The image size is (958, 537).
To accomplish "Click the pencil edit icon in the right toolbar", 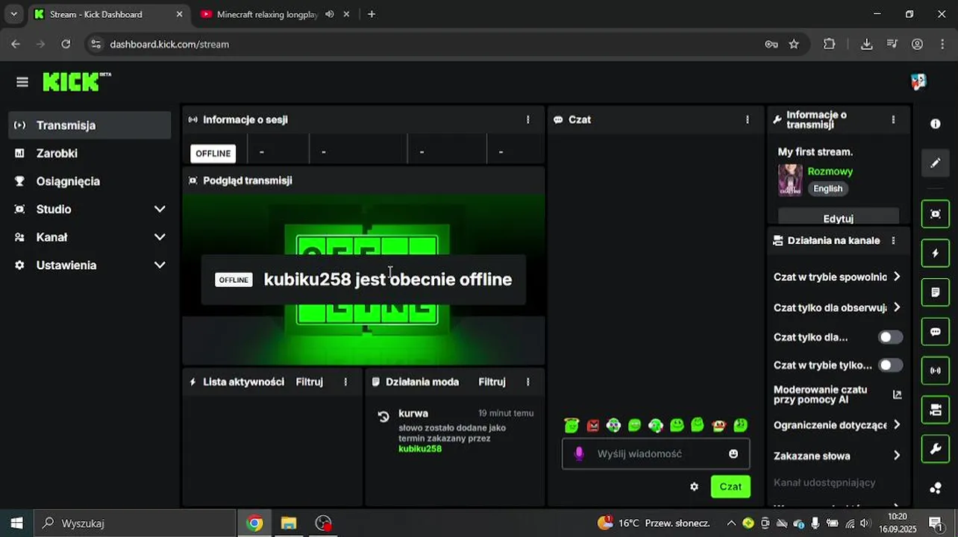I will pos(936,163).
